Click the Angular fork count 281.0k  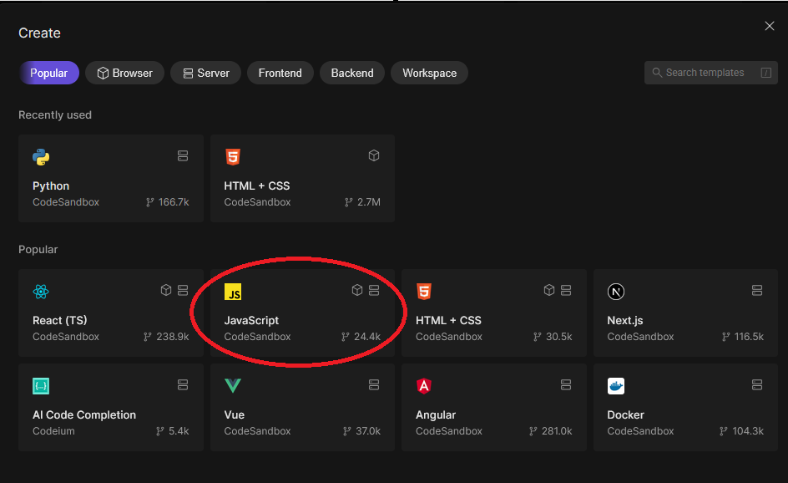(556, 431)
